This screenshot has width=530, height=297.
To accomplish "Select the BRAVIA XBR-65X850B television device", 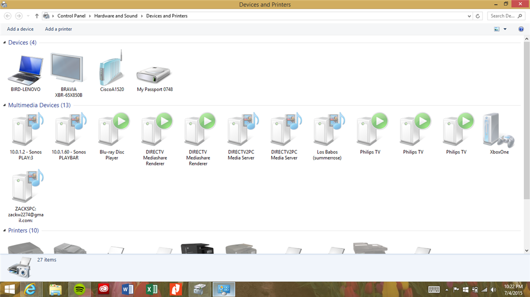I will tap(69, 75).
